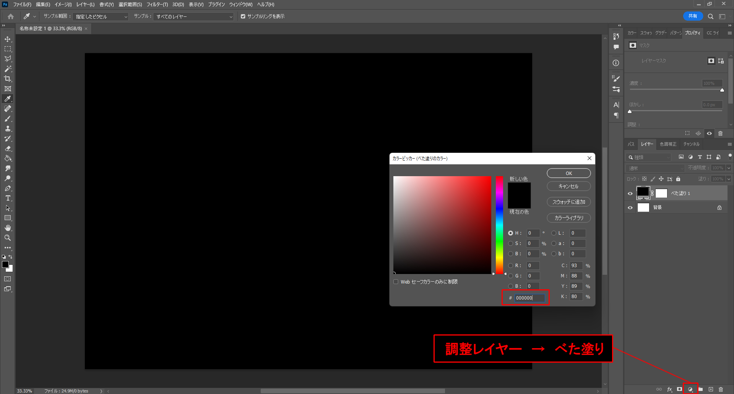Click the delete layer trash icon
734x394 pixels.
point(721,389)
